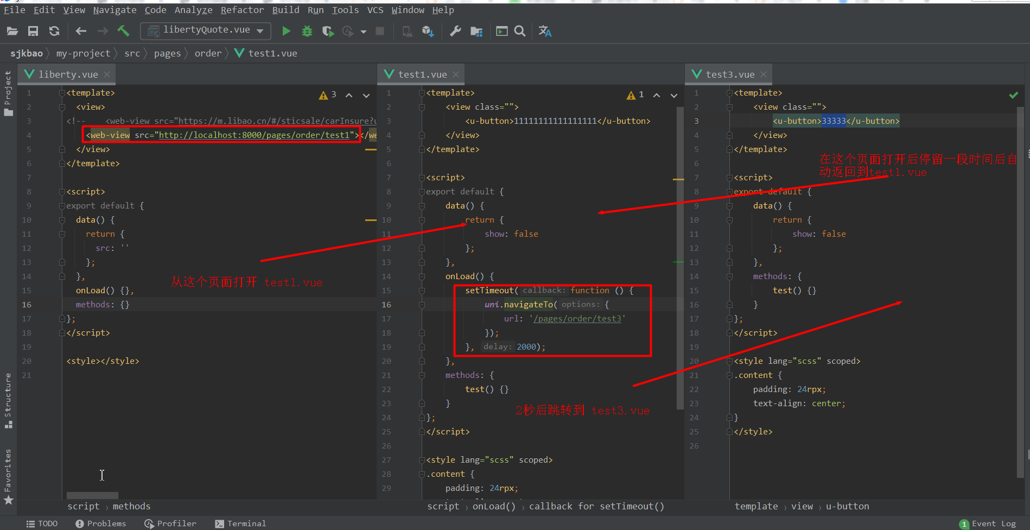
Task: Toggle the Structure tool window
Action: 8,401
